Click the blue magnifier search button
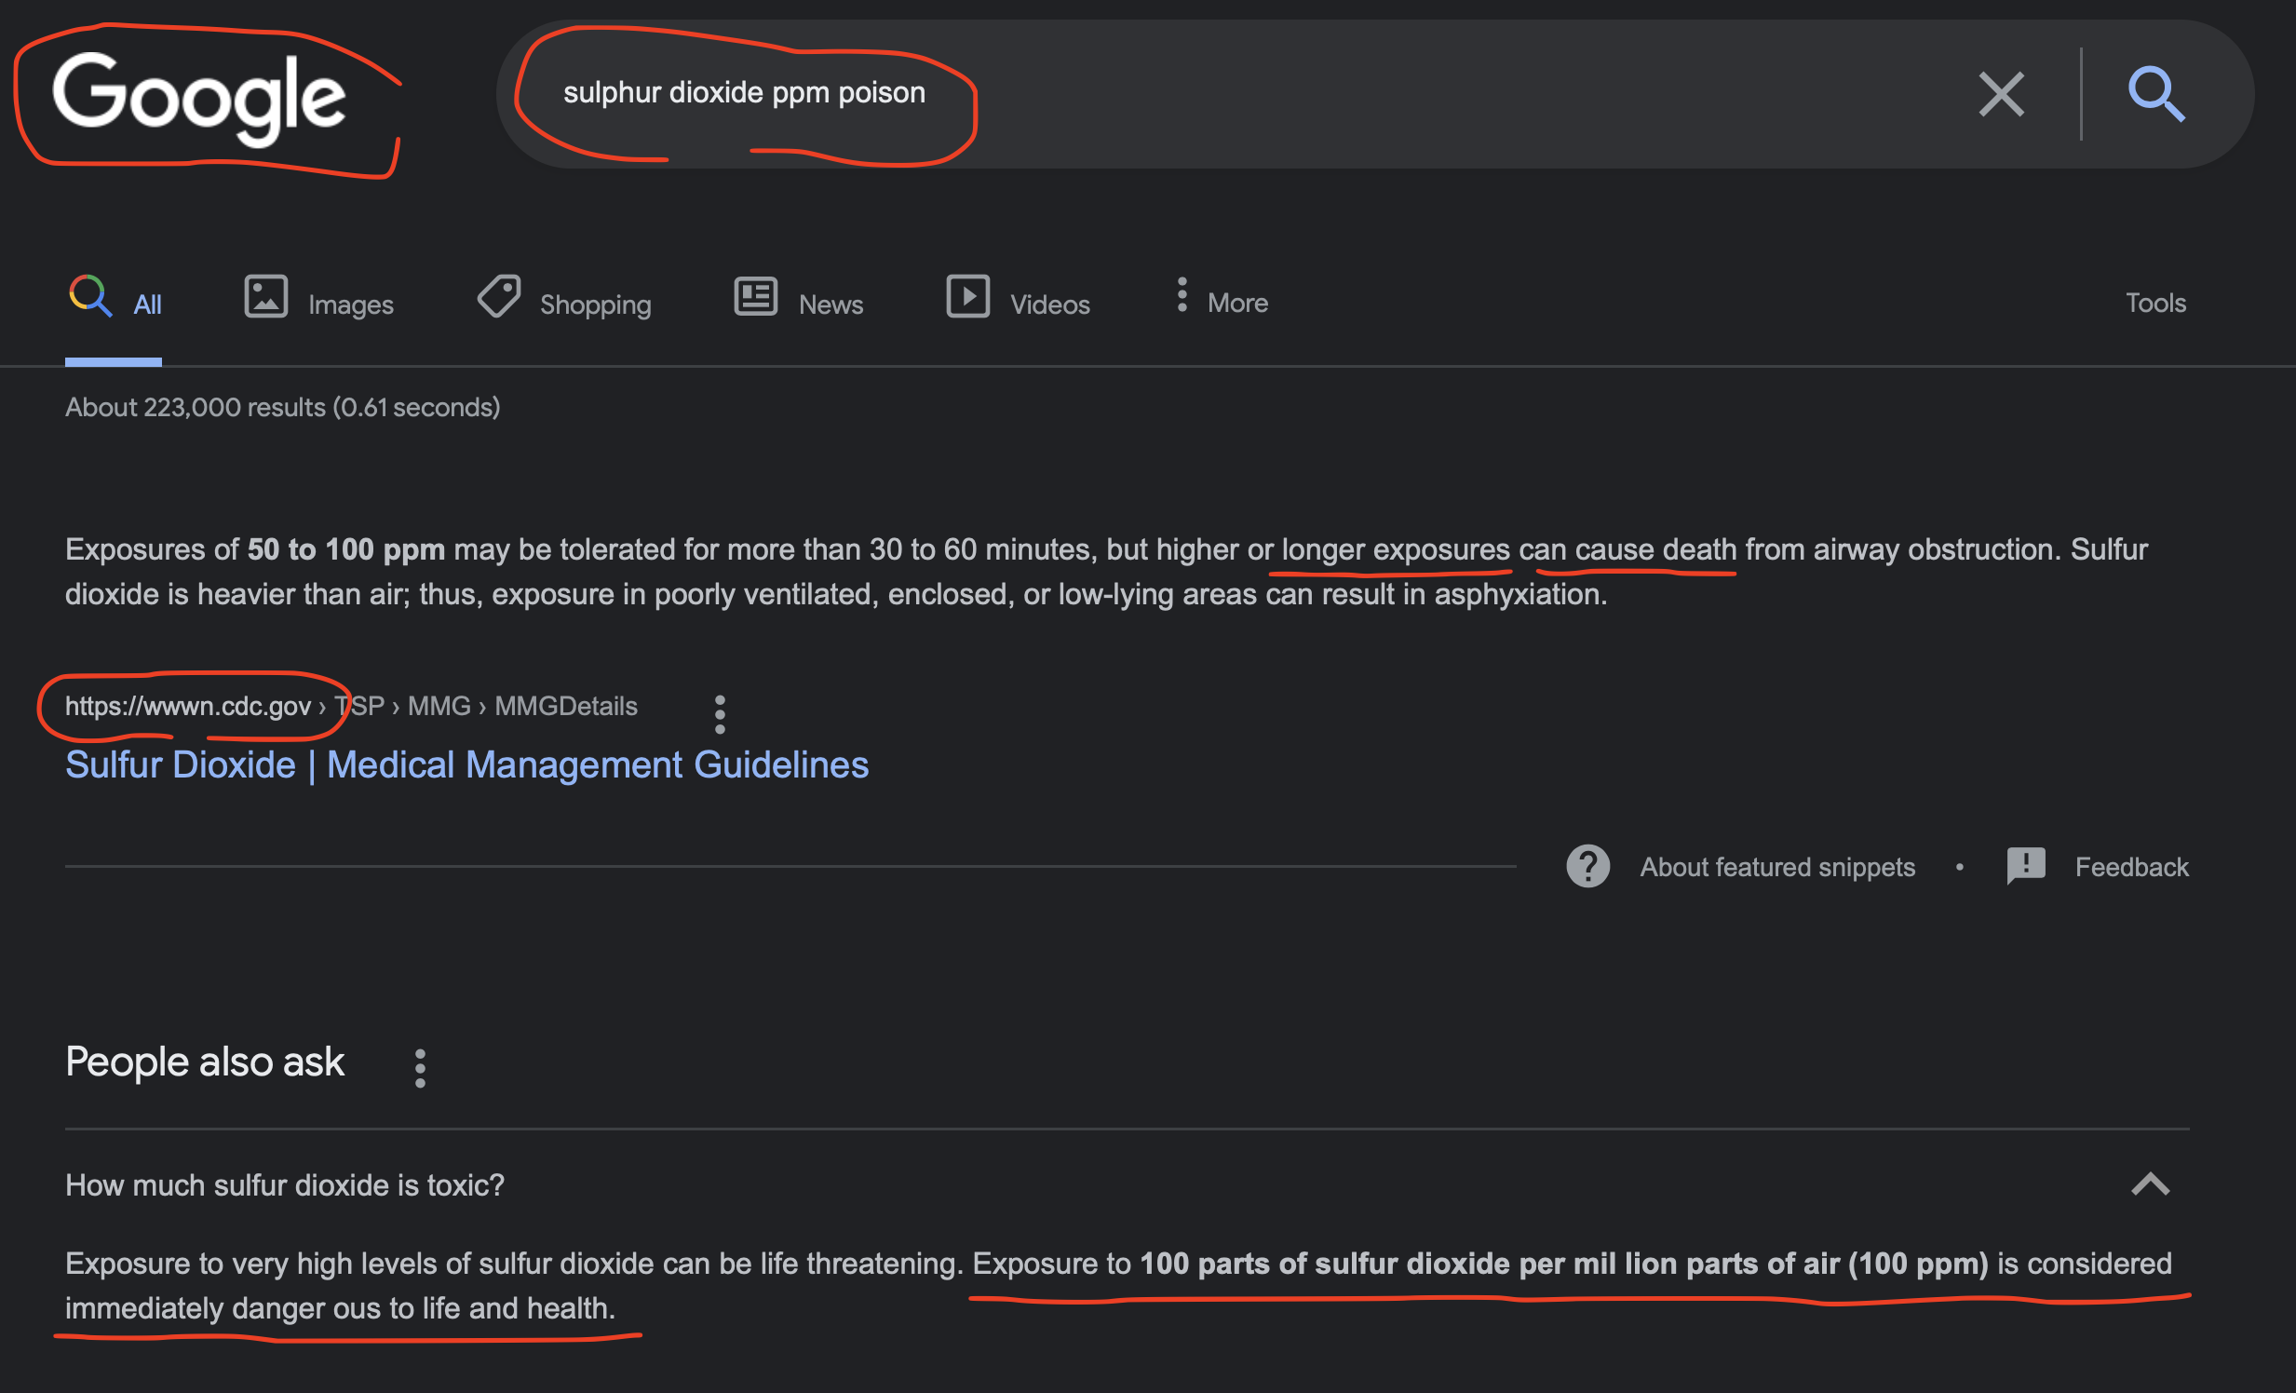 pyautogui.click(x=2156, y=94)
